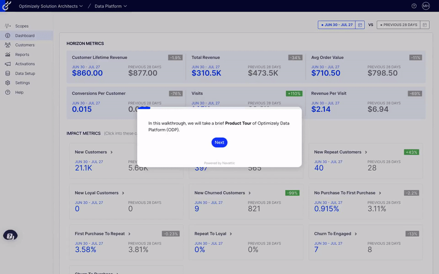Click the Churn To Engaged title
439x274 pixels.
click(x=333, y=234)
